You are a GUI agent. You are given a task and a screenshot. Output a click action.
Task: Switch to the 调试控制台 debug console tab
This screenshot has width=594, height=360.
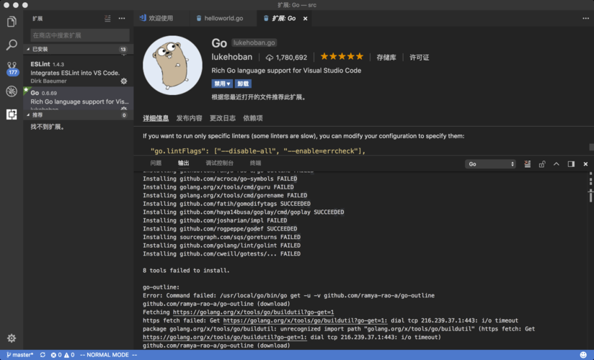[219, 163]
